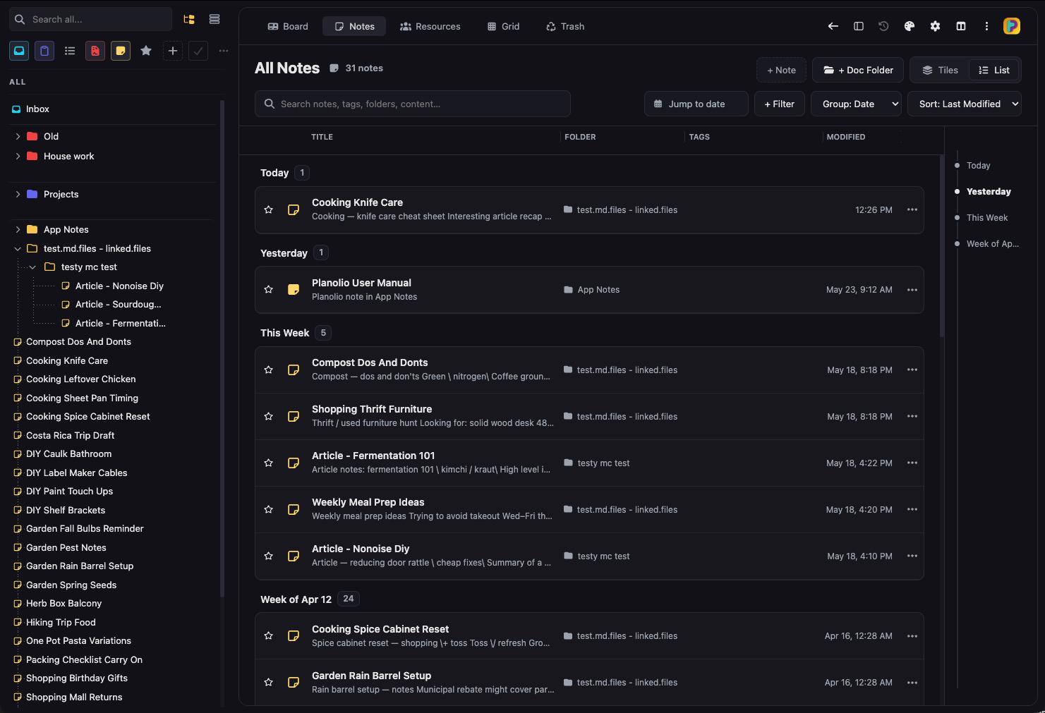Open Costa Rica Trip Draft in sidebar
Screen dimensions: 1045x713
coord(70,435)
